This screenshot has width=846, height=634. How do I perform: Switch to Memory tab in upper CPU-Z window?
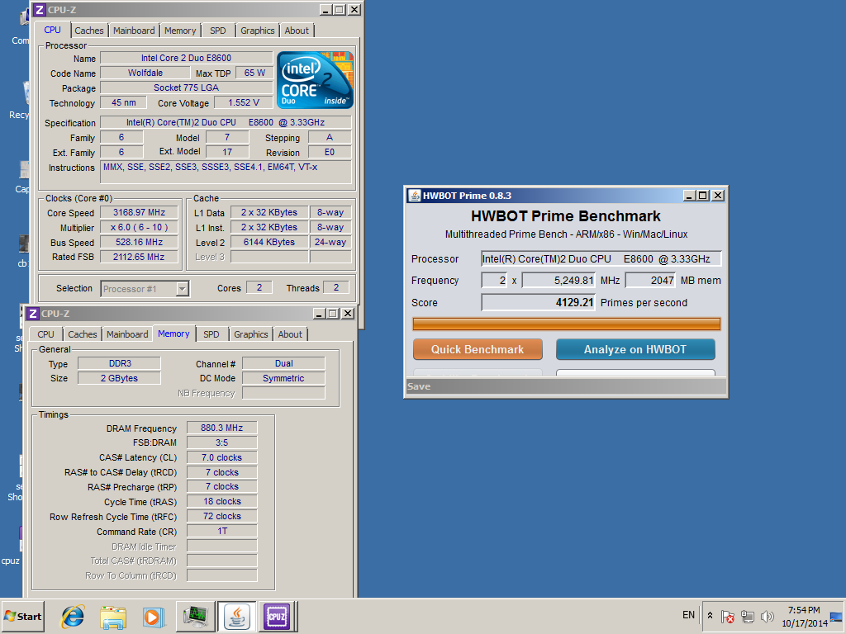[x=180, y=31]
